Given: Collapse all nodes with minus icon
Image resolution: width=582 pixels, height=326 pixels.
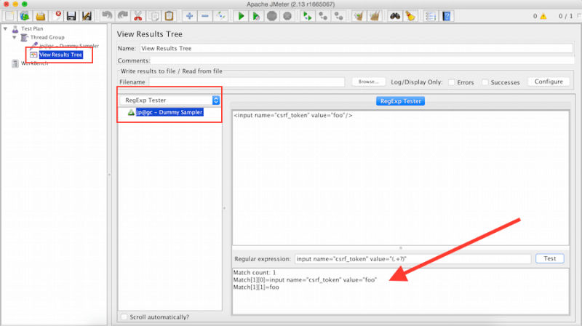Looking at the screenshot, I should coord(205,16).
